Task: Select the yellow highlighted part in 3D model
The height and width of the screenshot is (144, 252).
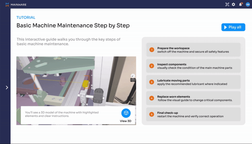Action: pos(85,84)
